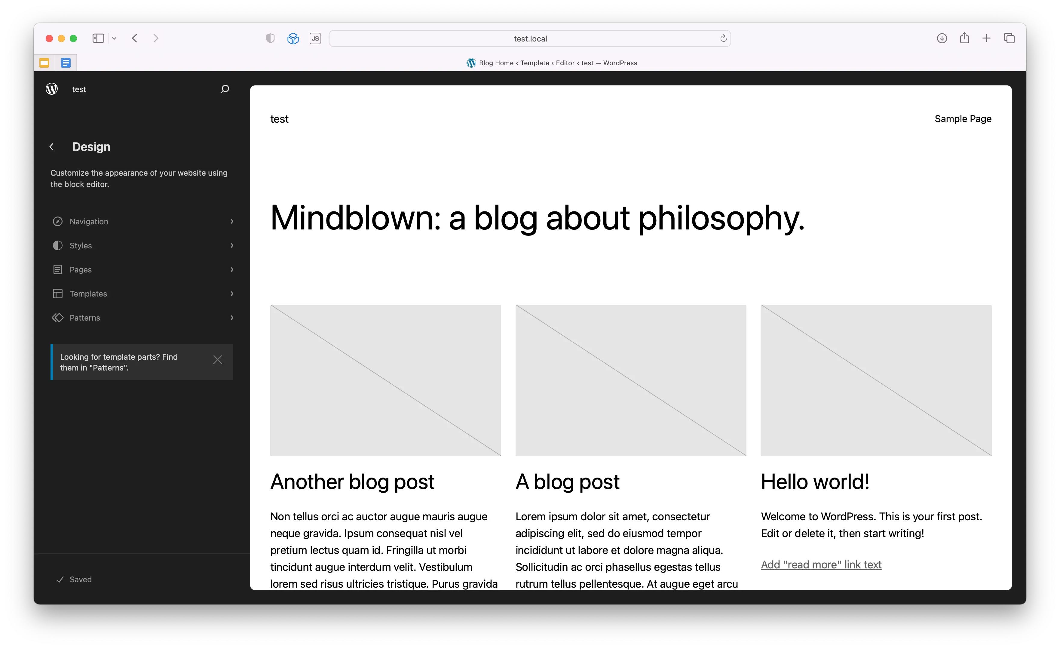
Task: Open the Navigation menu item
Action: [142, 221]
